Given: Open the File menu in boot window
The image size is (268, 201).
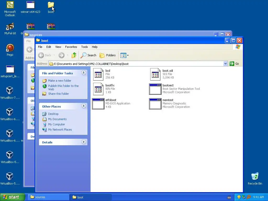Looking at the screenshot, I should (40, 47).
